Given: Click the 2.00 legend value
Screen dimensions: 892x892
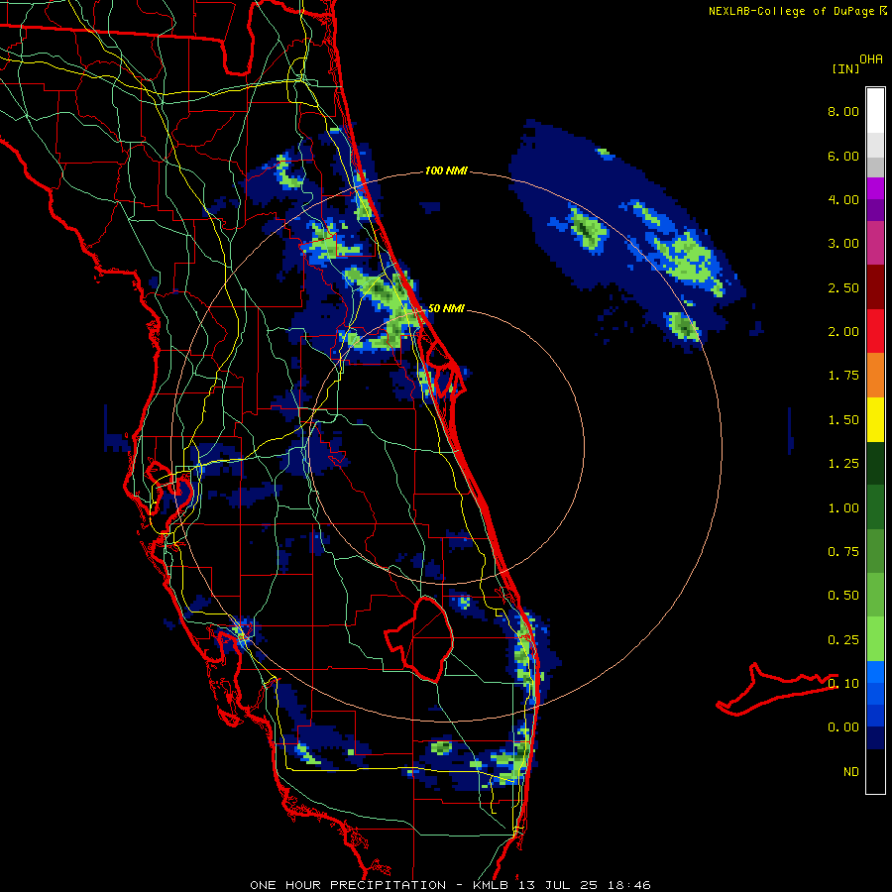Looking at the screenshot, I should [843, 332].
